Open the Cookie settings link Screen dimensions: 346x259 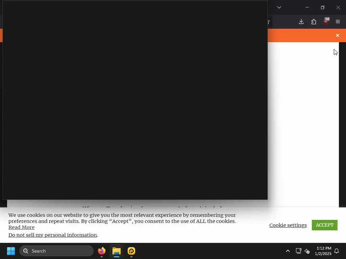coord(288,225)
